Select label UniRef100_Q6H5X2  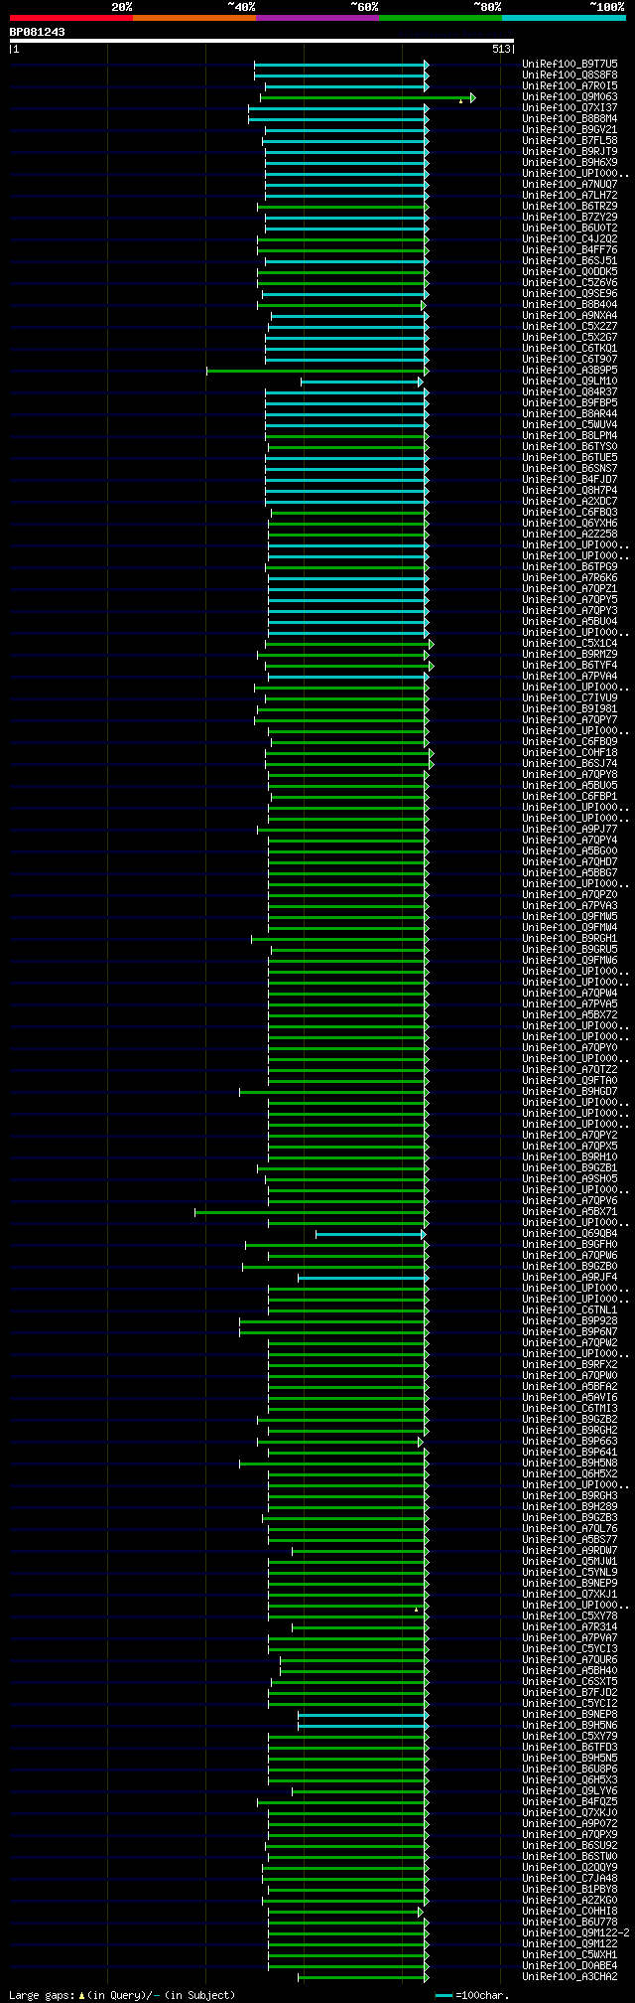(570, 1473)
